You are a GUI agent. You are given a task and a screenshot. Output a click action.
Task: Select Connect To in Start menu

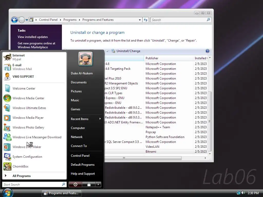click(x=79, y=146)
